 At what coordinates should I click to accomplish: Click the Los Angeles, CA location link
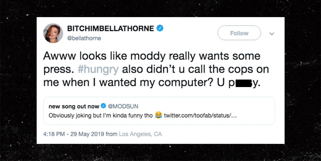140,134
